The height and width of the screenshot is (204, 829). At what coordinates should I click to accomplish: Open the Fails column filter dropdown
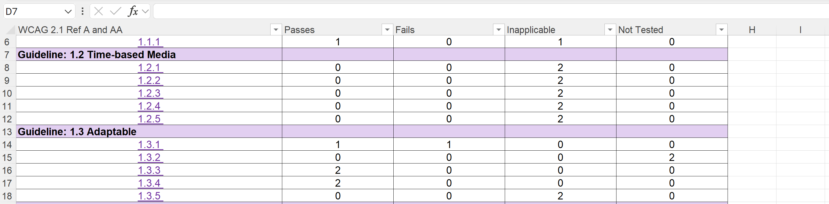[x=498, y=30]
